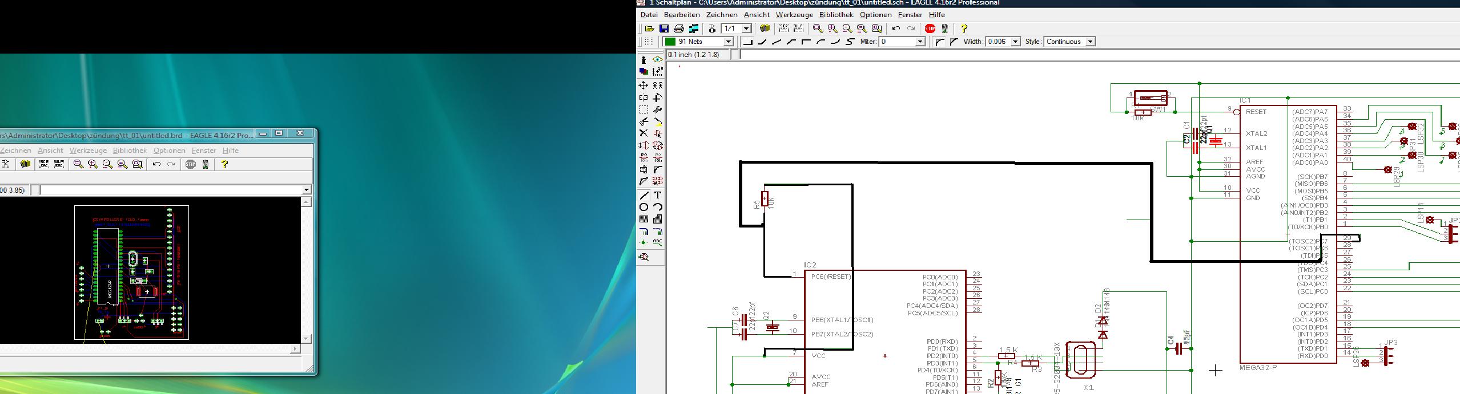Select the Arc drawing tool

click(658, 207)
